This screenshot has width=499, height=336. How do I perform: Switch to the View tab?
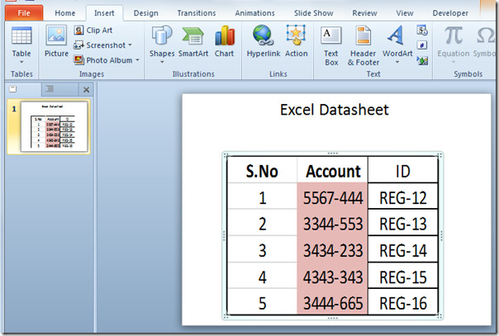pyautogui.click(x=405, y=13)
